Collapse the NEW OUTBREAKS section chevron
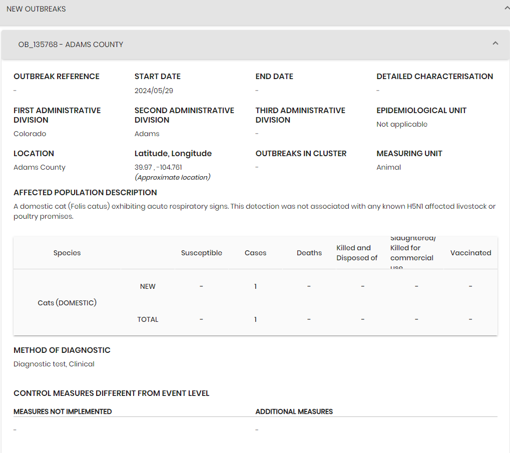Image resolution: width=510 pixels, height=453 pixels. coord(506,9)
